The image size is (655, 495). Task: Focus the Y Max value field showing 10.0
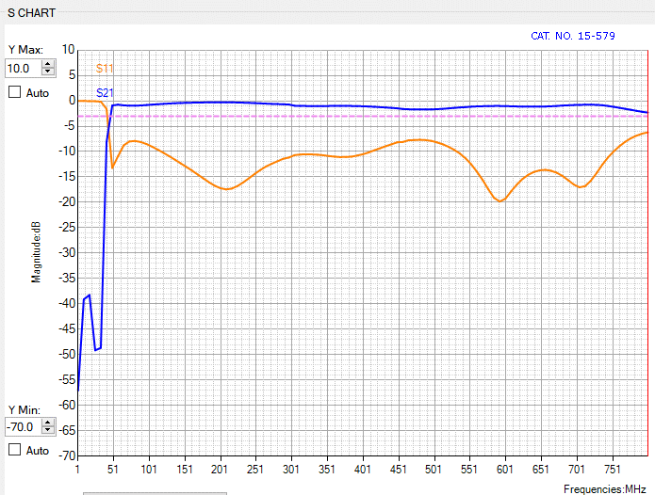point(22,69)
